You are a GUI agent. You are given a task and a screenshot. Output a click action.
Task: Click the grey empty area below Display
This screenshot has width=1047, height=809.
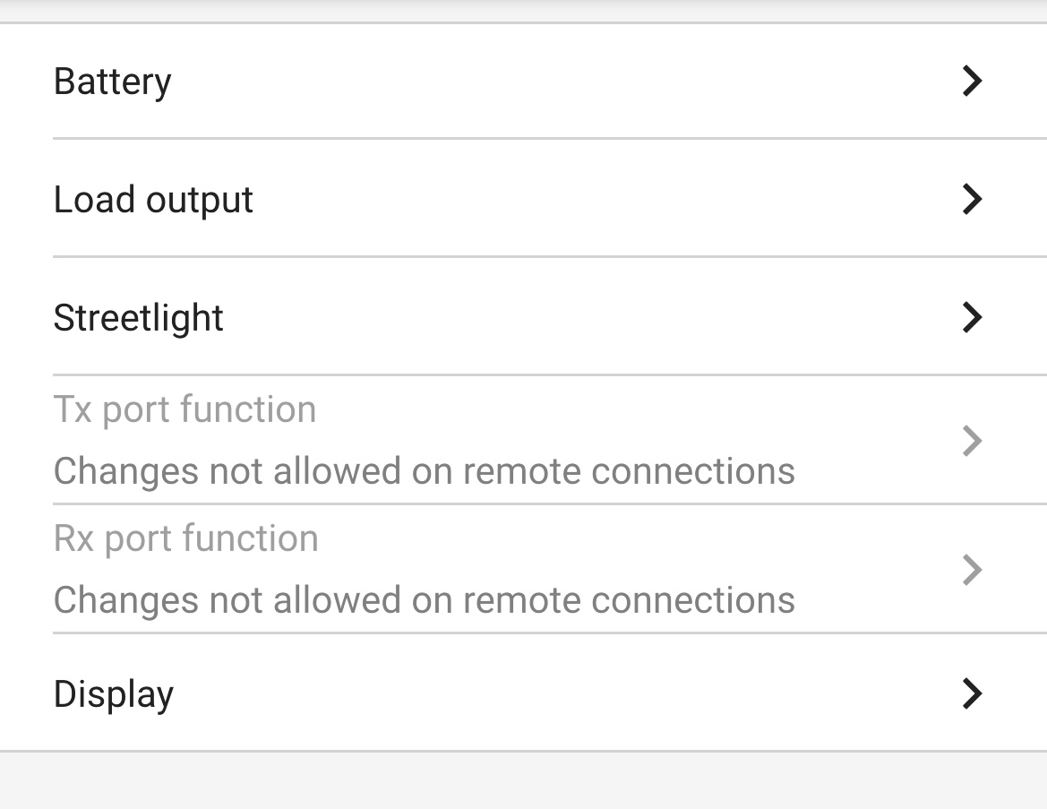coord(523,781)
